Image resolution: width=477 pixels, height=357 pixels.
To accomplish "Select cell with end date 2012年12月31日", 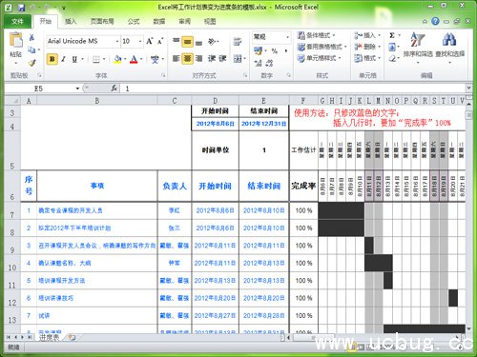I will [x=263, y=124].
